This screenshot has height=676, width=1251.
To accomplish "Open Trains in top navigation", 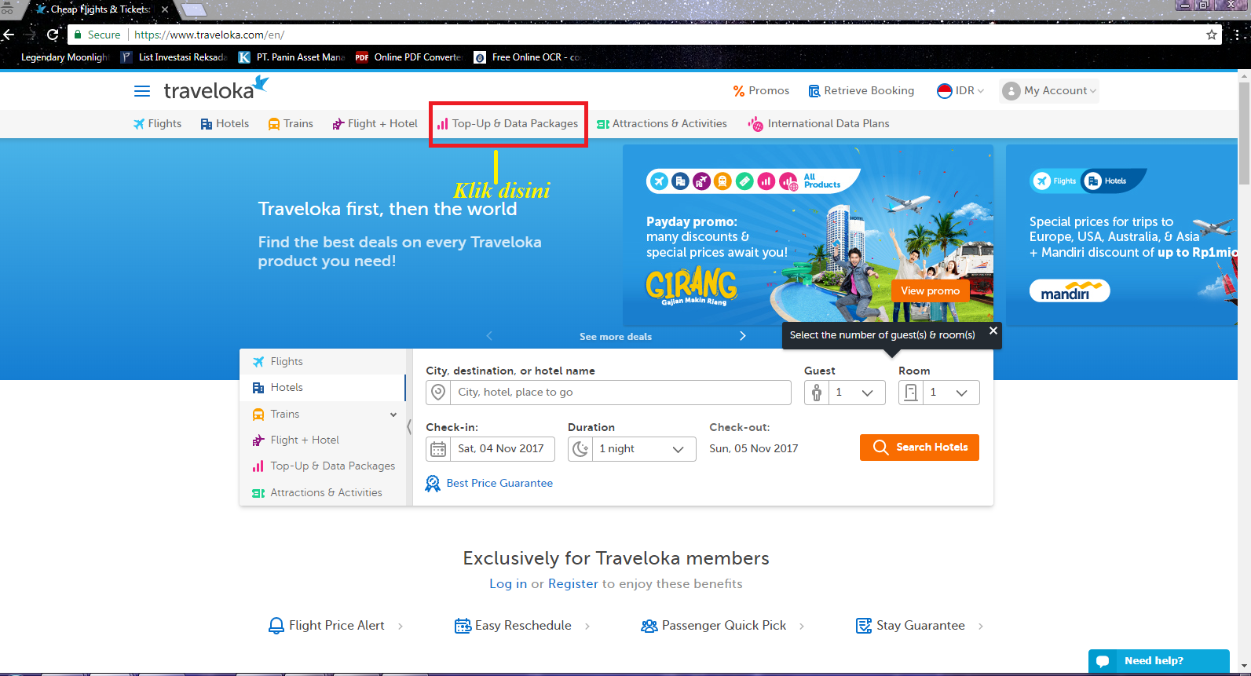I will tap(291, 124).
